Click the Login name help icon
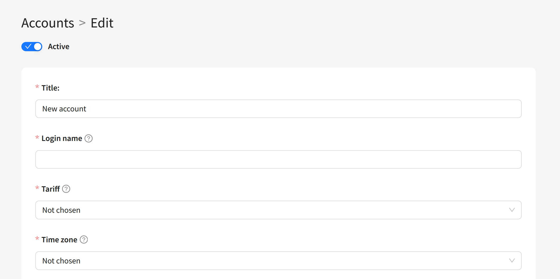 88,138
